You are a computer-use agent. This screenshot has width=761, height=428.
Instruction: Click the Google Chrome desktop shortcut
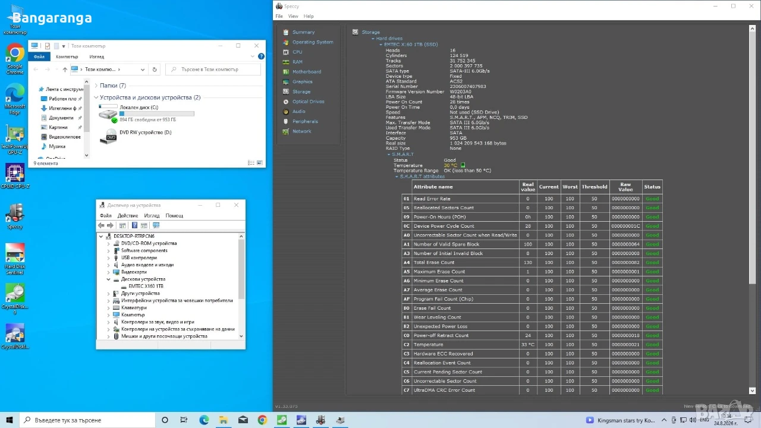tap(15, 59)
